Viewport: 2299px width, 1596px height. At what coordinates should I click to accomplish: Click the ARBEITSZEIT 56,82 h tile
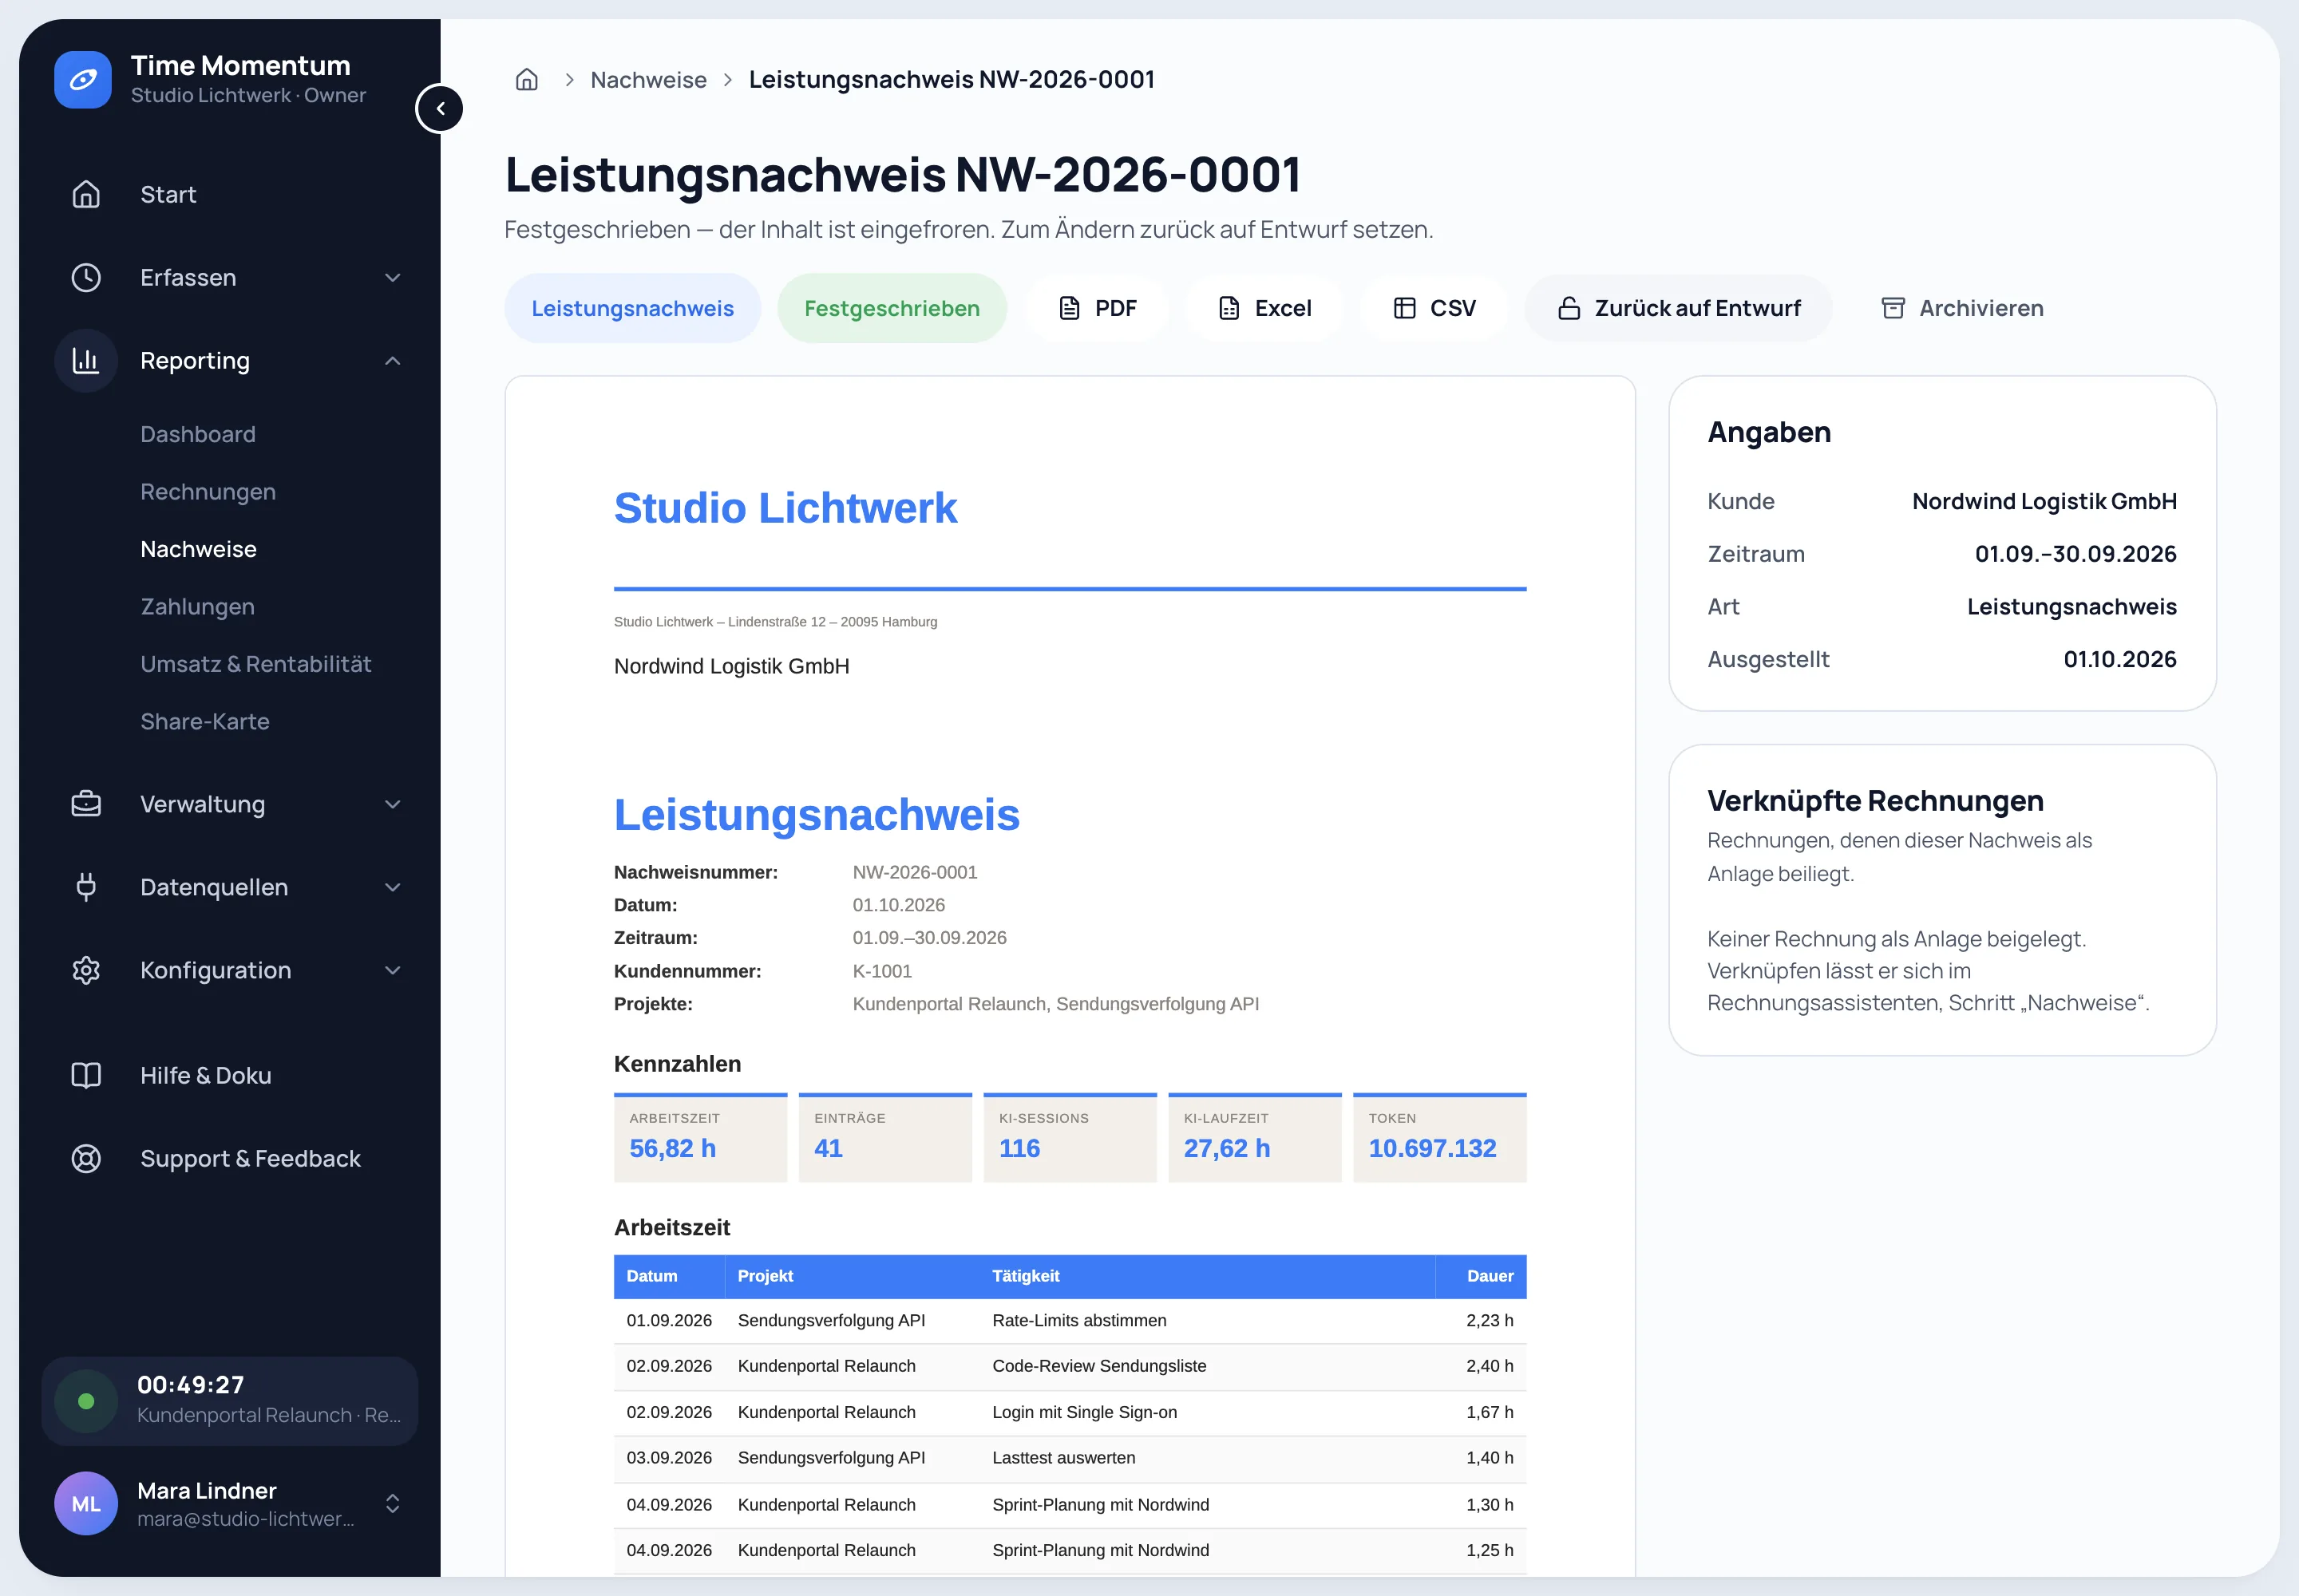[700, 1138]
